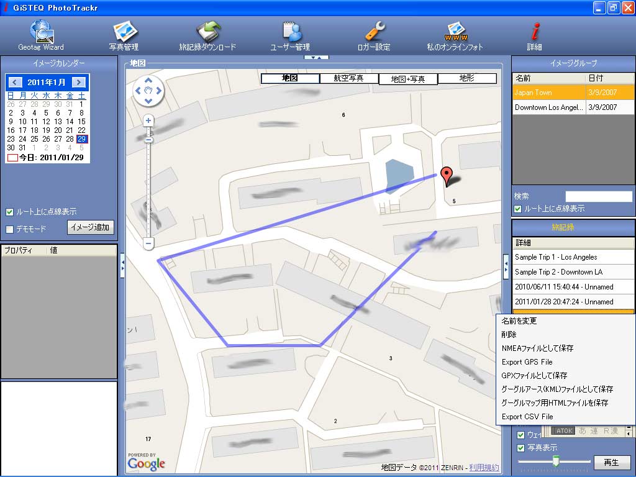This screenshot has width=636, height=477.
Task: Switch map to 地形 view
Action: (467, 78)
